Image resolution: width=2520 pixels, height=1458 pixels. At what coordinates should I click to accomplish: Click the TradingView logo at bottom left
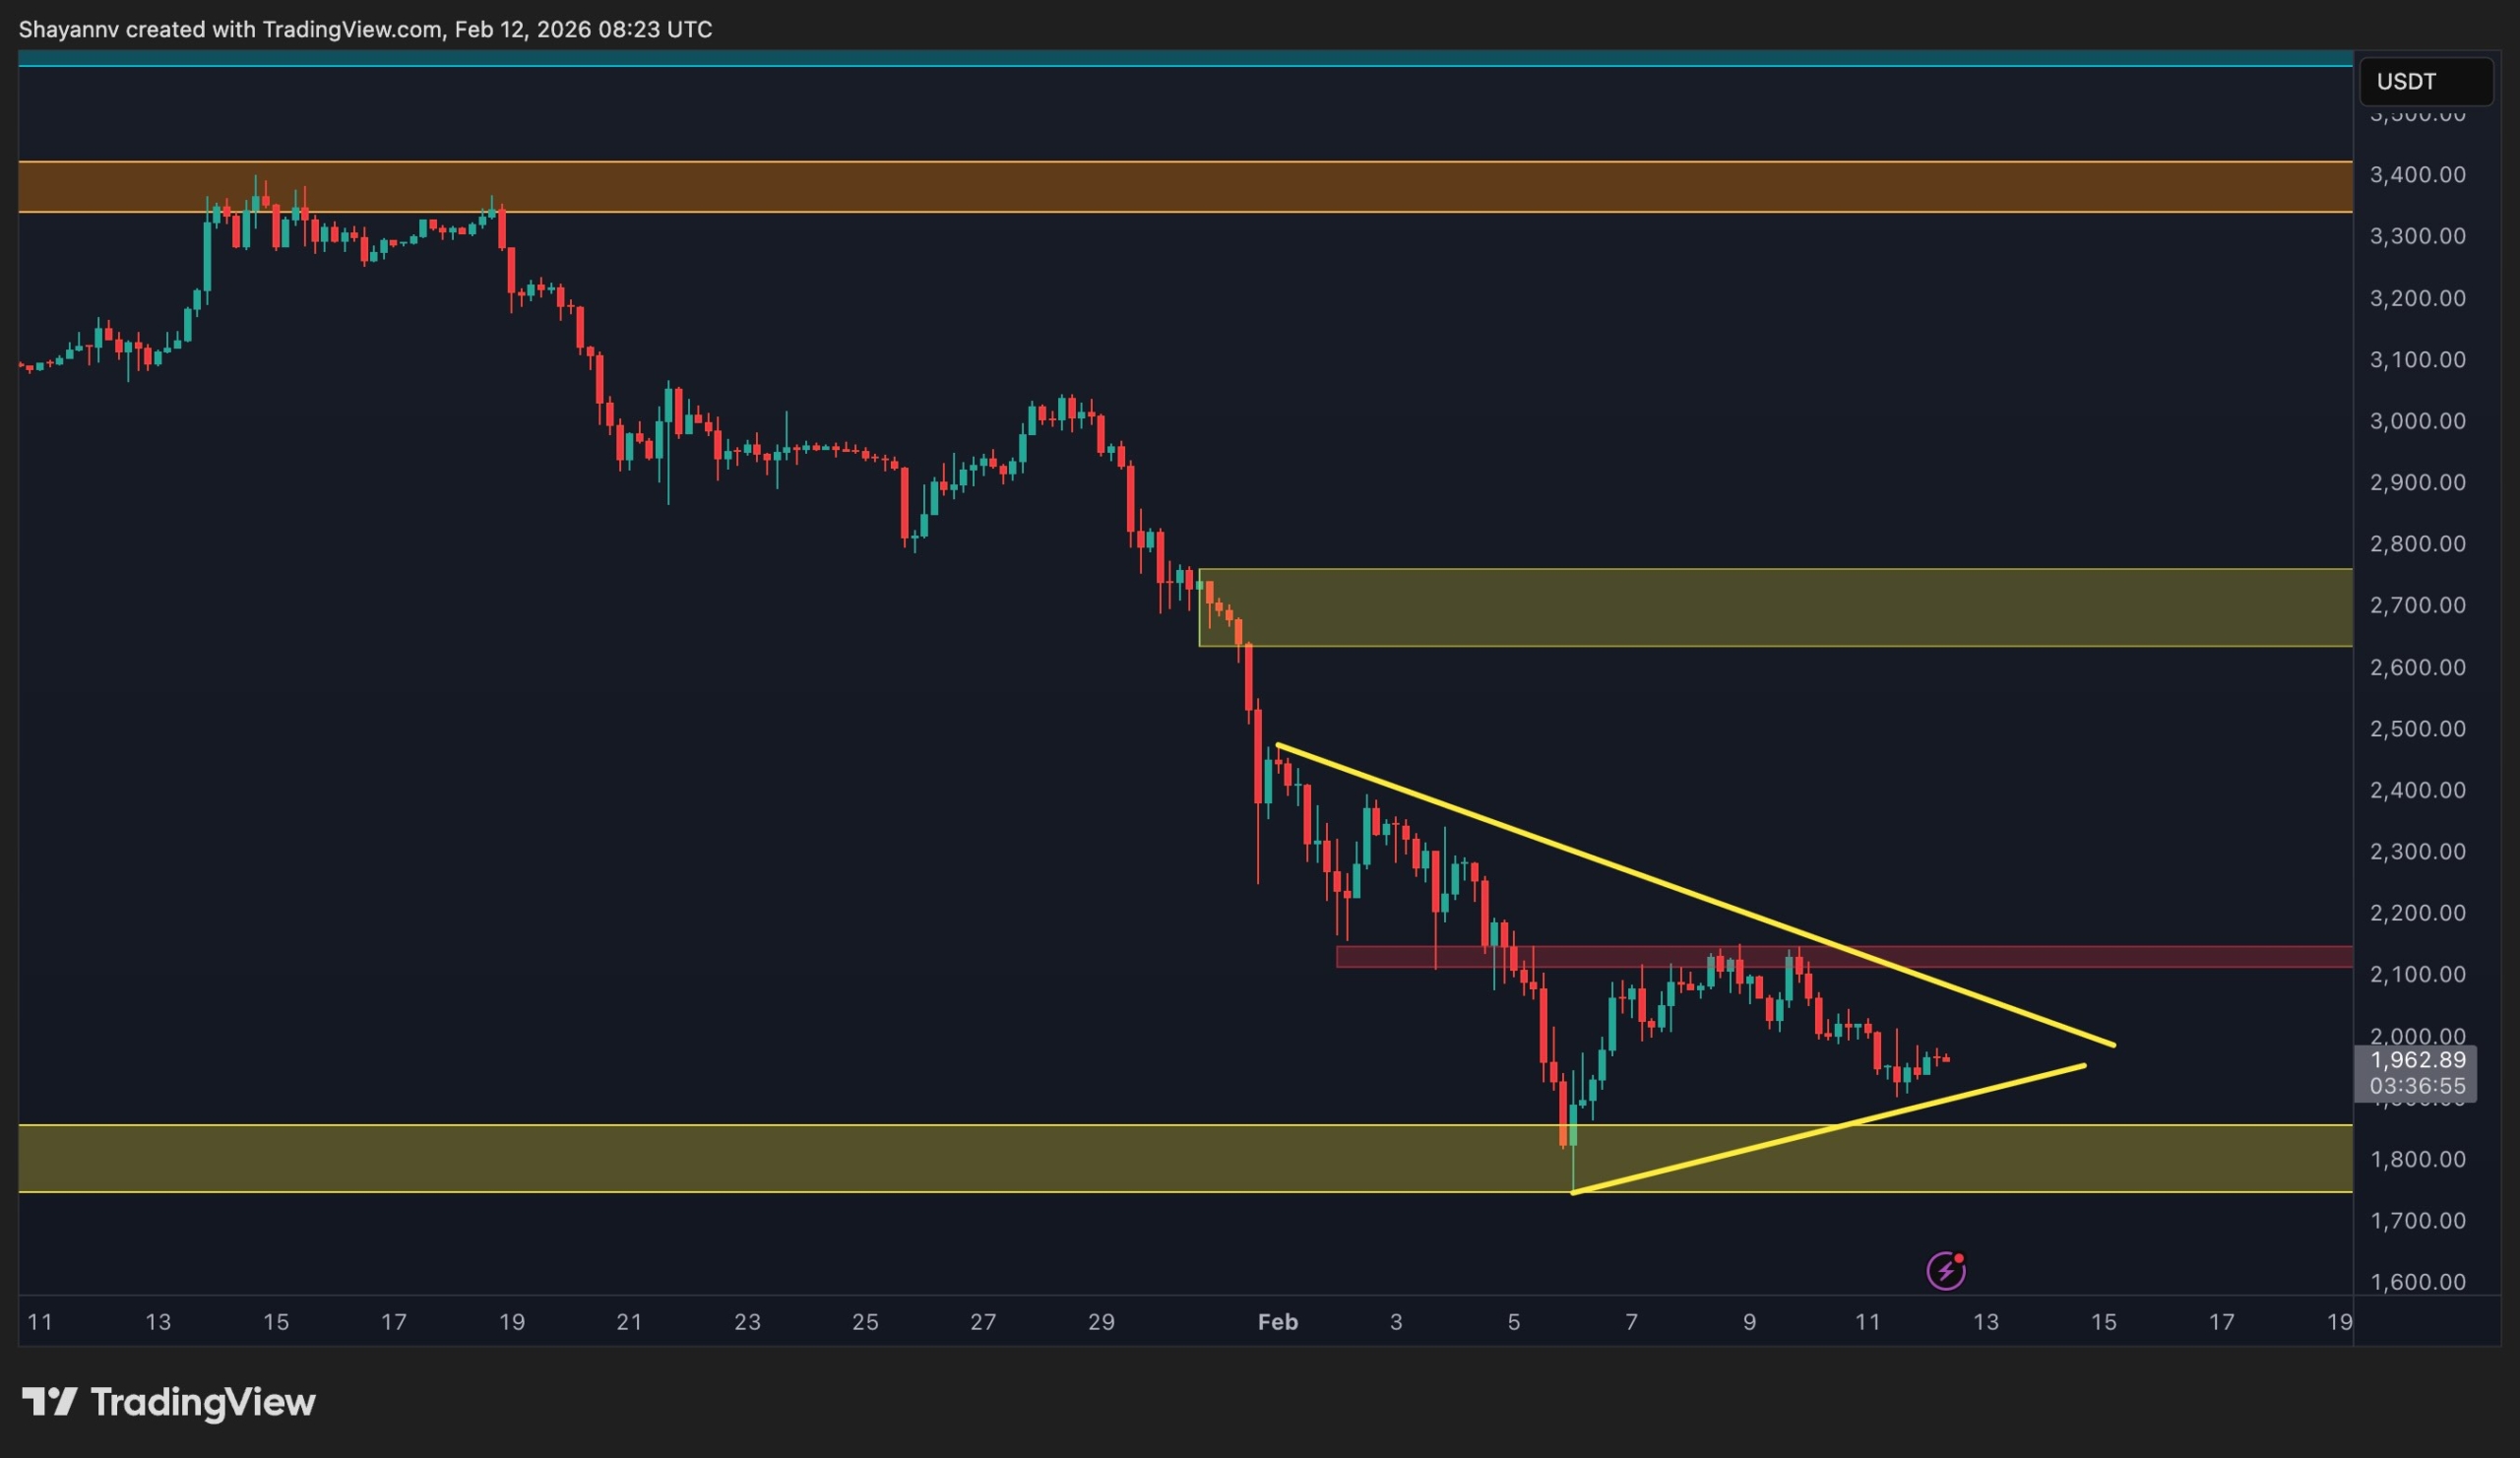point(168,1402)
